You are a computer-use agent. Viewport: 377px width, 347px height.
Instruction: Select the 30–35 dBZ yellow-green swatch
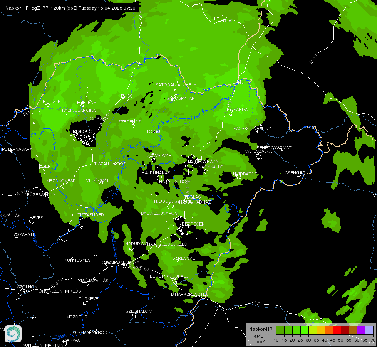[x=313, y=330]
